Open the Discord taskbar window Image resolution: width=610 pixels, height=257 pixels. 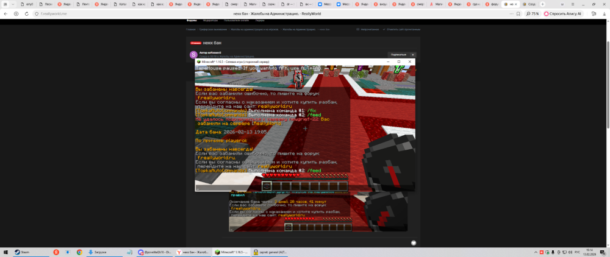pyautogui.click(x=155, y=252)
